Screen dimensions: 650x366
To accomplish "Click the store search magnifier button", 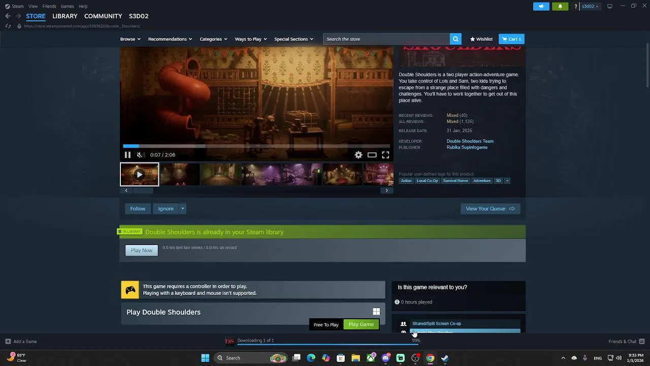I will point(456,39).
